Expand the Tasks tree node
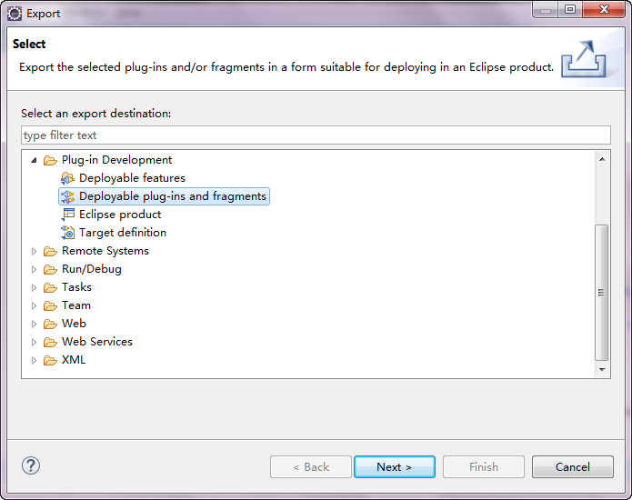This screenshot has width=632, height=500. (35, 287)
